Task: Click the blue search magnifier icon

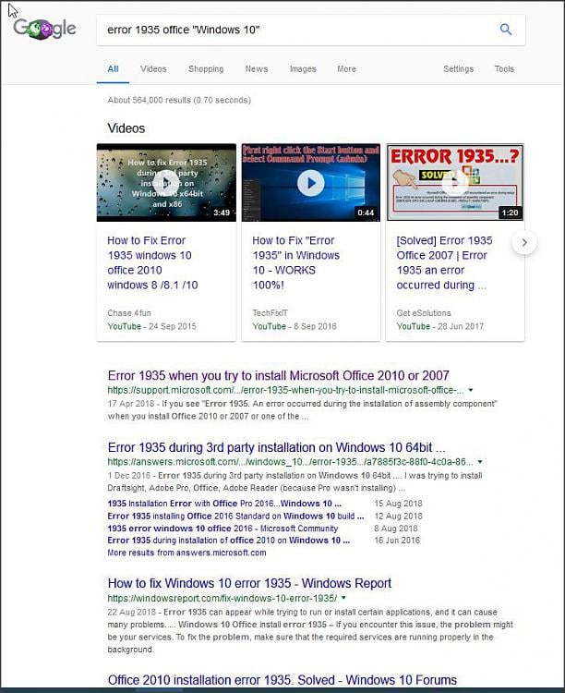Action: (x=505, y=30)
